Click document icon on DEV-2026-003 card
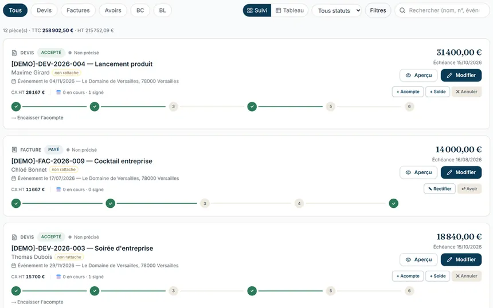 [14, 237]
